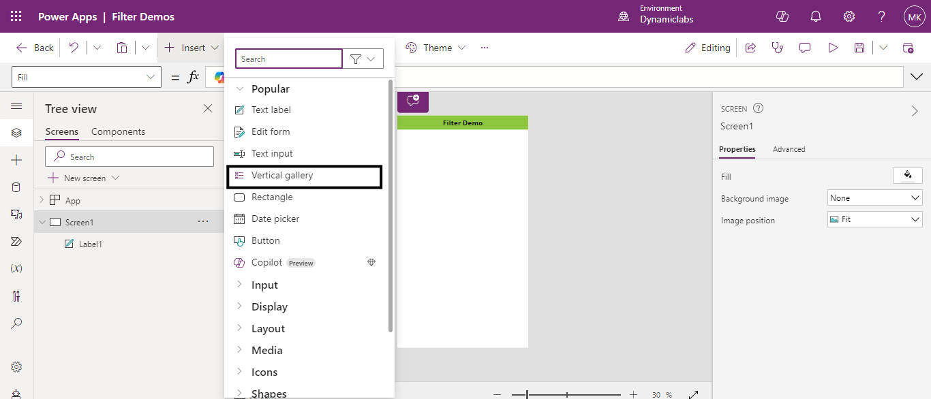Click the Variables (x) icon in sidebar

[16, 268]
